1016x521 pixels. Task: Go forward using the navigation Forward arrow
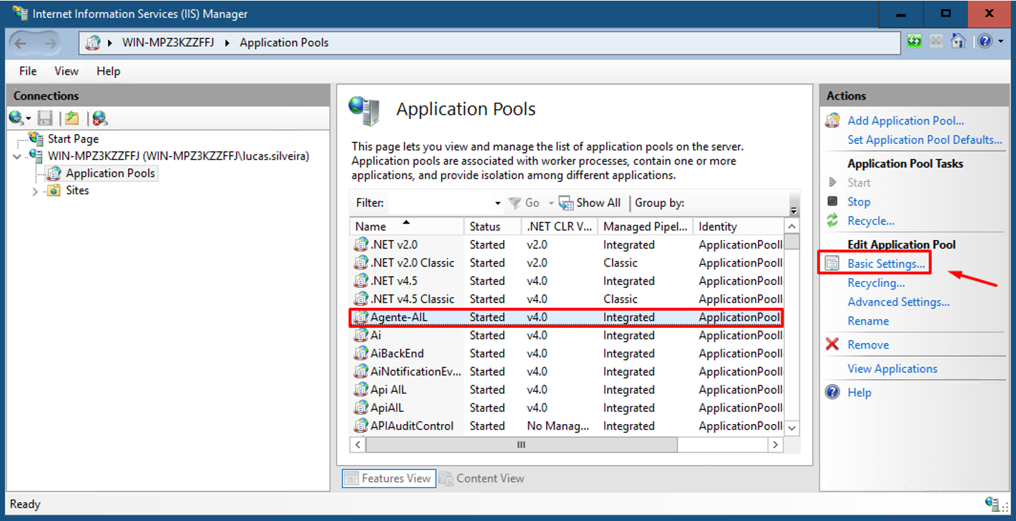tap(50, 43)
